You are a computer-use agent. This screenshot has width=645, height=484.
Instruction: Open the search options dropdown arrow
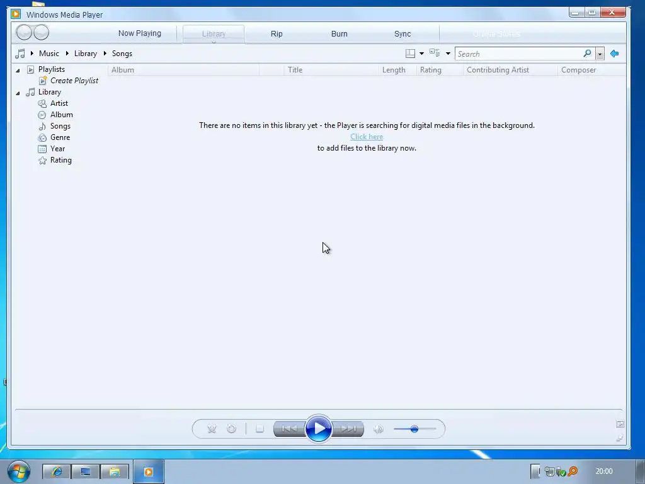coord(600,54)
